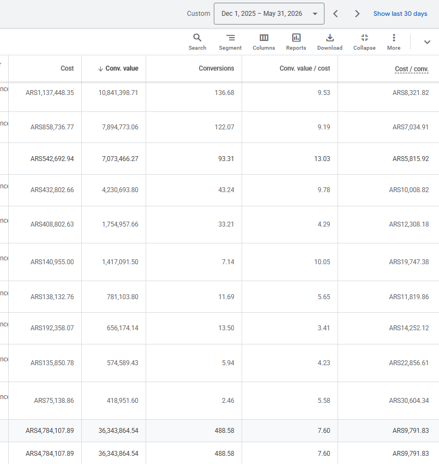The height and width of the screenshot is (464, 439).
Task: Select cost cell ARS192,358.07
Action: [x=52, y=328]
